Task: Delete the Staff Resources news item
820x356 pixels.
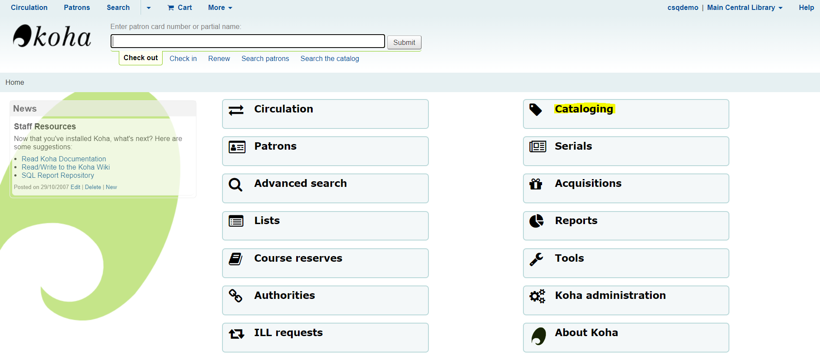Action: point(93,187)
